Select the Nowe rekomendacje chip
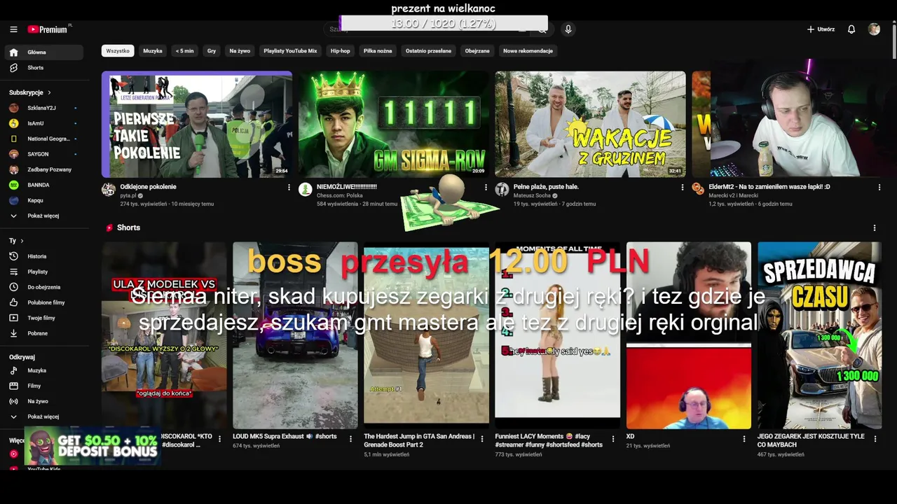This screenshot has height=504, width=897. tap(528, 51)
